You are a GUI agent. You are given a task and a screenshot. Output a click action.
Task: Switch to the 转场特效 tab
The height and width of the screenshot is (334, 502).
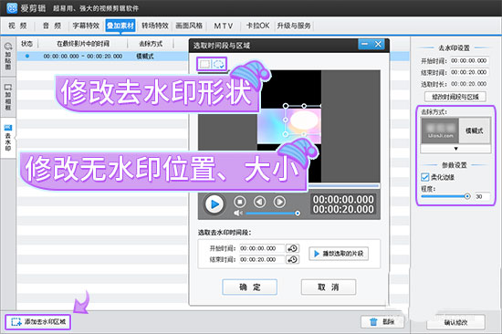point(155,26)
